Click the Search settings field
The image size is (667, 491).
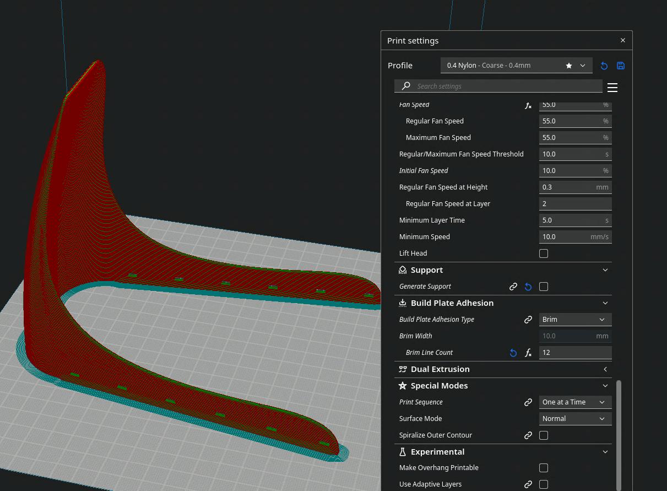(x=498, y=86)
